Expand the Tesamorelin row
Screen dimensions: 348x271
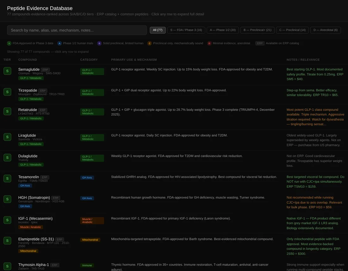tap(174, 182)
